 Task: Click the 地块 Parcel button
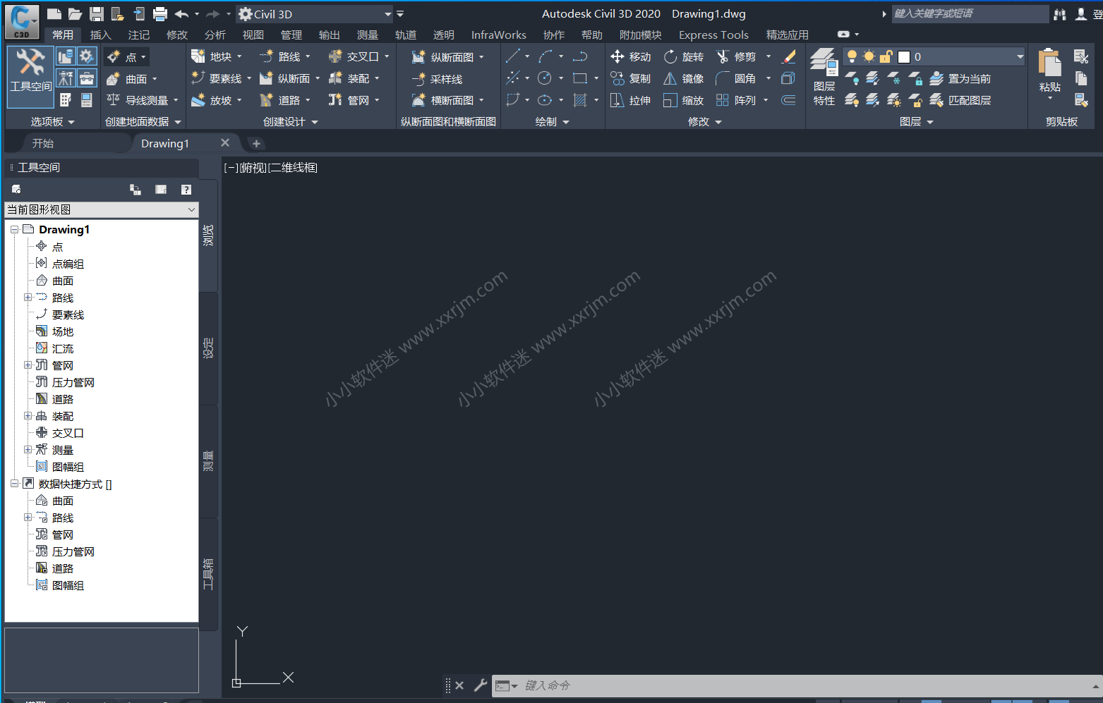217,56
